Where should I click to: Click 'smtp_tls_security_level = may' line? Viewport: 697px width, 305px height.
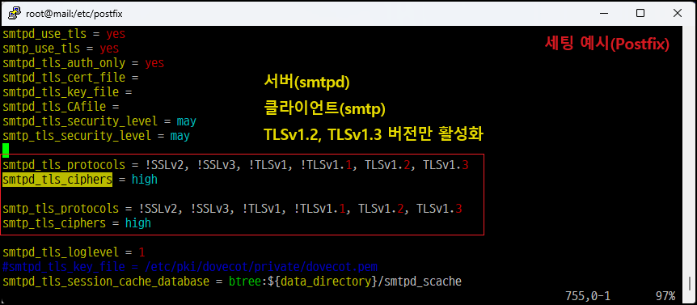click(96, 136)
